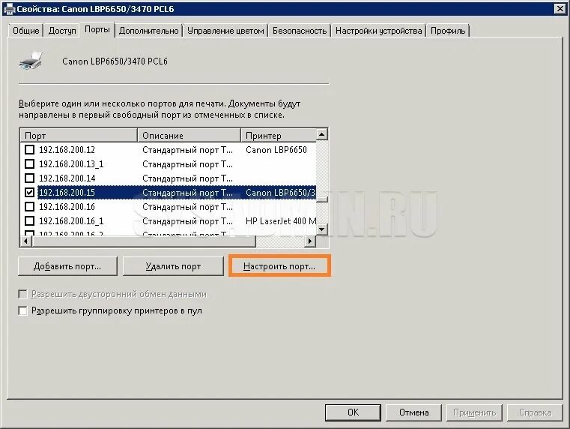The image size is (570, 429).
Task: Sort by the Порт column header
Action: click(x=79, y=135)
